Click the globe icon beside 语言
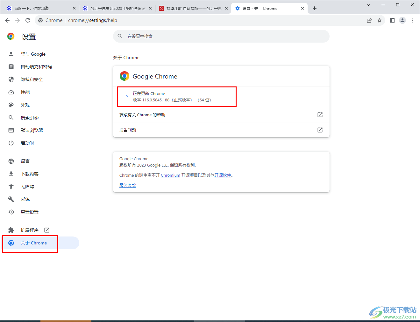This screenshot has height=322, width=420. click(11, 161)
